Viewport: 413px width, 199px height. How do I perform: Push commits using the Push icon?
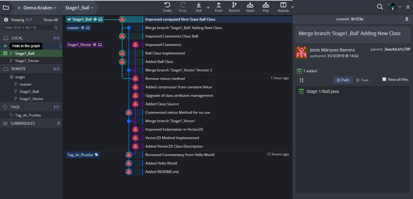[219, 5]
